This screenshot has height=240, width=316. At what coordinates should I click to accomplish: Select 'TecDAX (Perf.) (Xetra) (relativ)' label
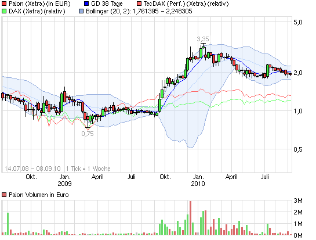click(186, 3)
